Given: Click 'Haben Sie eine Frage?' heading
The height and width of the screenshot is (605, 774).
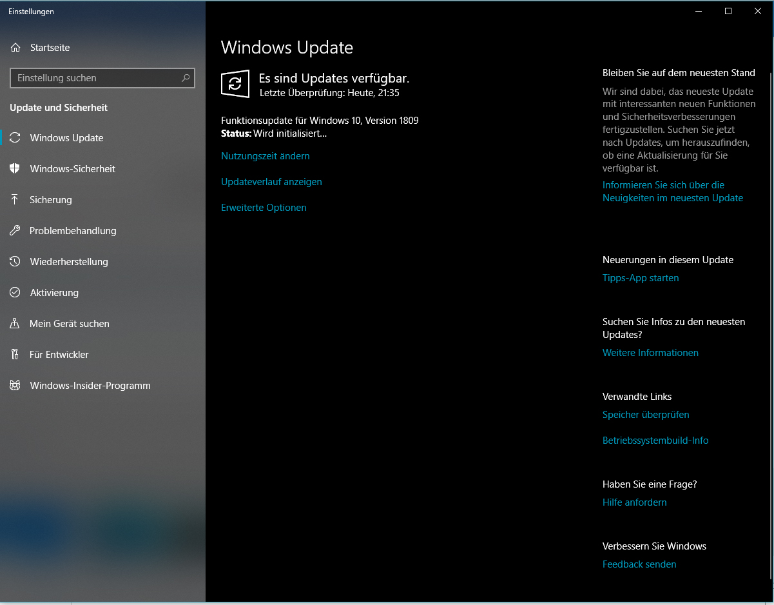Looking at the screenshot, I should pyautogui.click(x=650, y=484).
